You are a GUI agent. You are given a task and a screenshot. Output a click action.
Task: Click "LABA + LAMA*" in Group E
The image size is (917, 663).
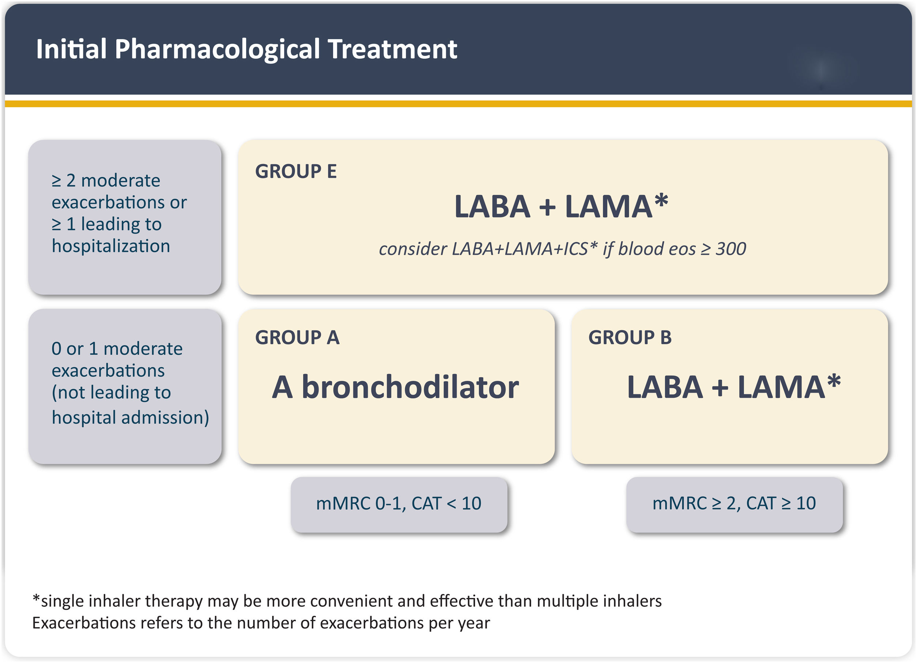tap(561, 206)
